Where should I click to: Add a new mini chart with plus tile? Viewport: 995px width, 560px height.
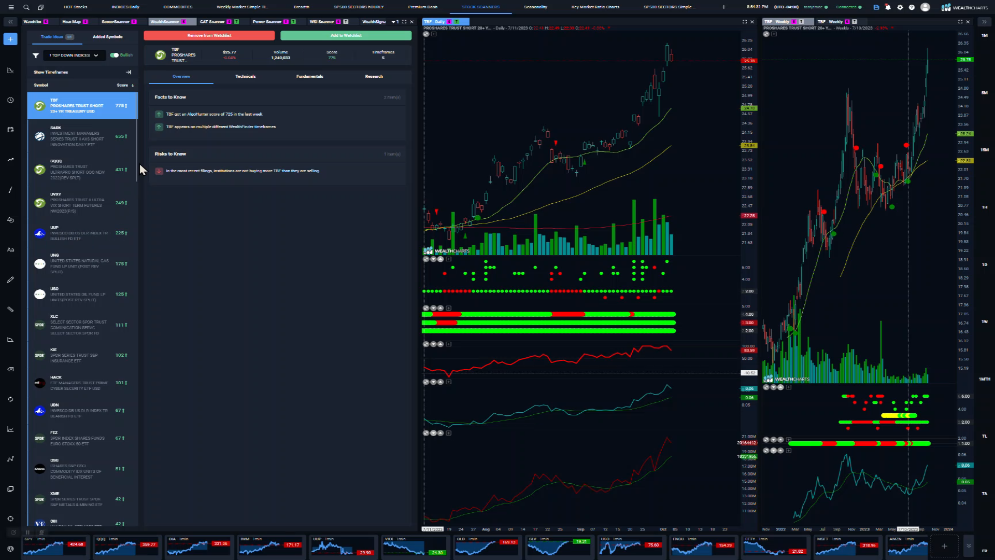[x=944, y=546]
